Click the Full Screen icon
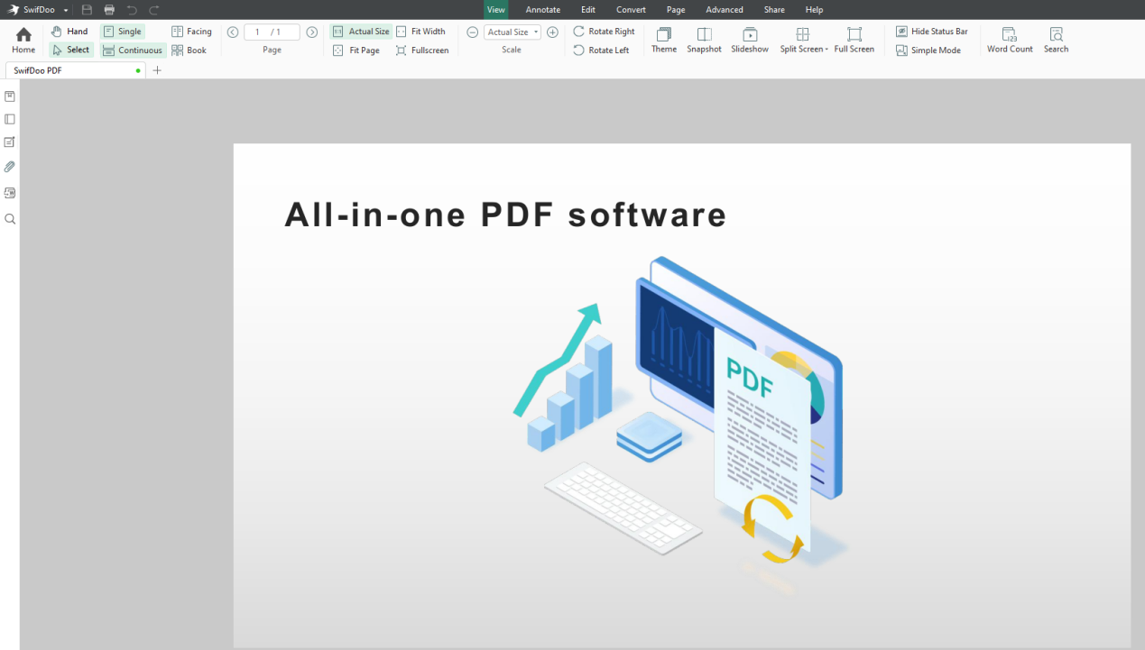 [854, 40]
